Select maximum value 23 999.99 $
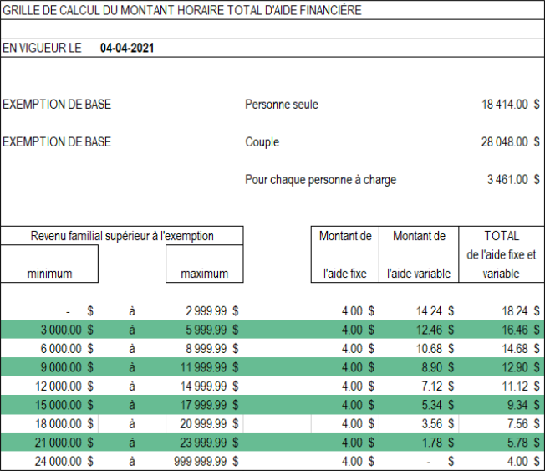The image size is (545, 471). coord(209,442)
